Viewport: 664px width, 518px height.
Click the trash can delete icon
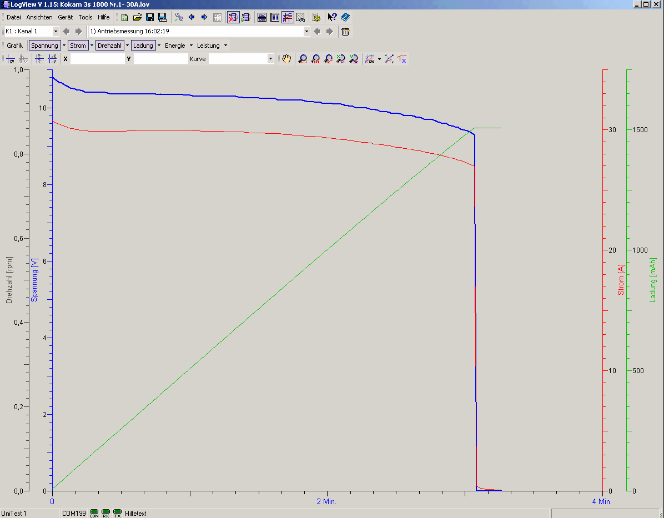345,32
